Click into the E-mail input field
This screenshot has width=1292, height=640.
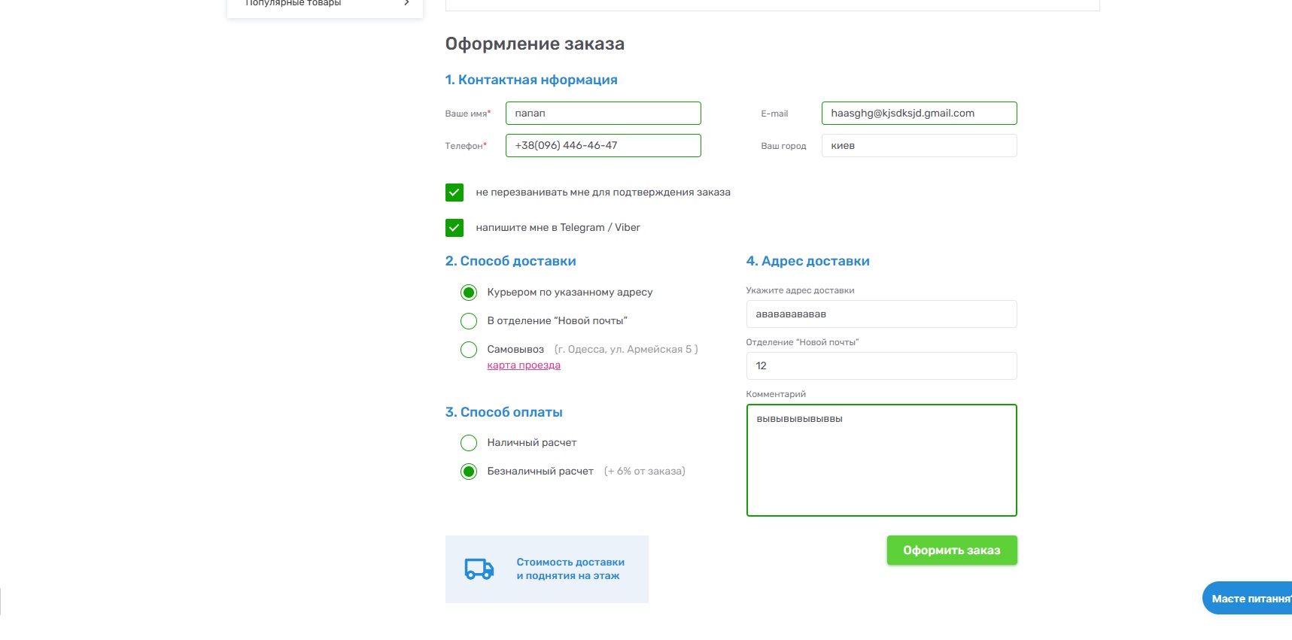pos(919,114)
